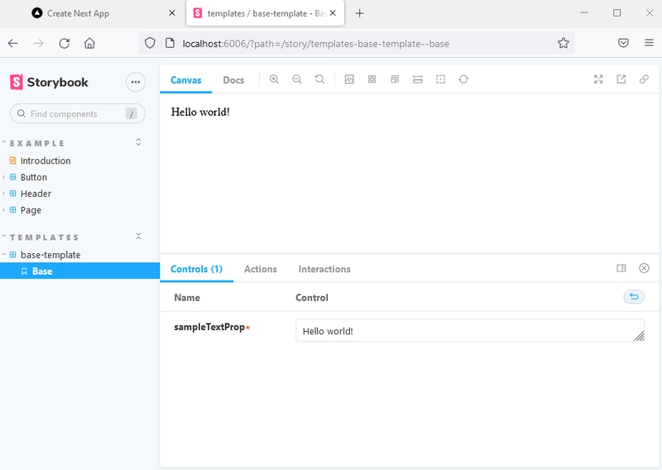Toggle the grid background icon
Image resolution: width=662 pixels, height=470 pixels.
[x=372, y=79]
